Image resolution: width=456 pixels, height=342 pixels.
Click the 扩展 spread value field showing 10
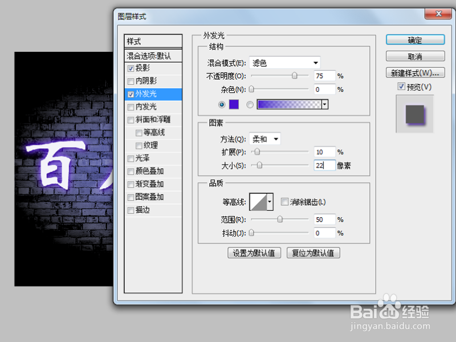tap(324, 152)
